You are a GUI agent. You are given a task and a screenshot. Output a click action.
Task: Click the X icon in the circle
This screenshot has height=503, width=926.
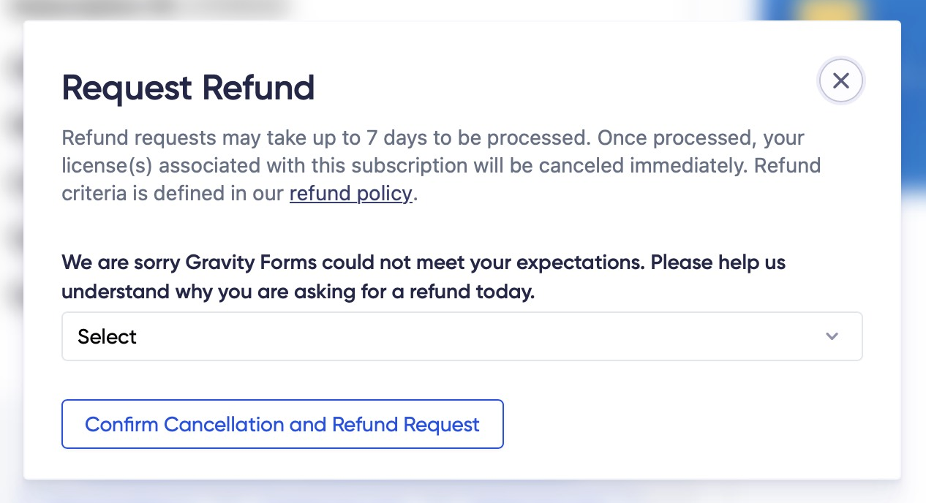pos(840,80)
